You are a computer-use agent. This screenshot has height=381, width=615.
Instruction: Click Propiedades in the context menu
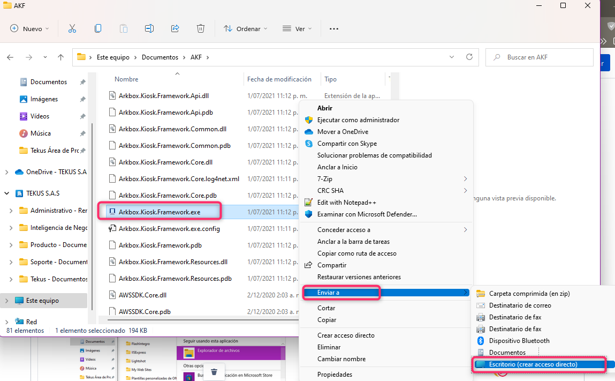(x=335, y=375)
